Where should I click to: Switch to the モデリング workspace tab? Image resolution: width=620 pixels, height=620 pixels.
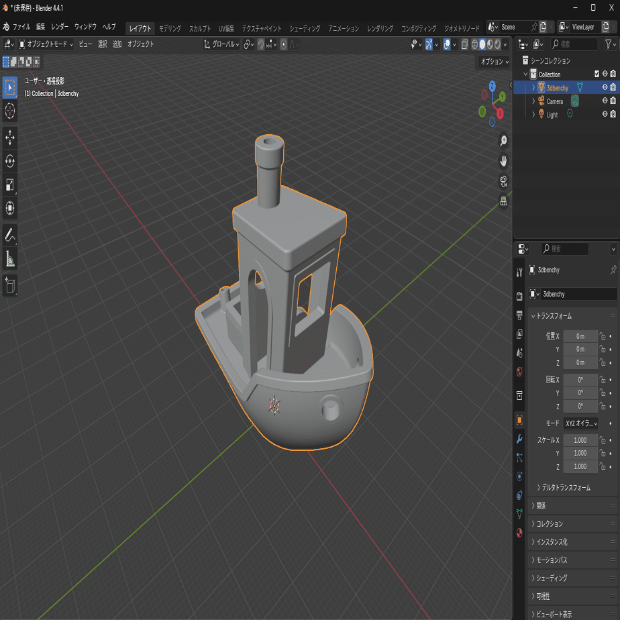170,28
